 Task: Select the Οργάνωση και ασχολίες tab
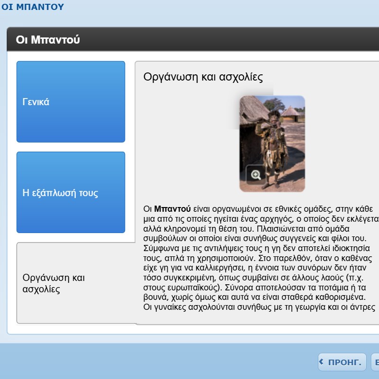[76, 283]
